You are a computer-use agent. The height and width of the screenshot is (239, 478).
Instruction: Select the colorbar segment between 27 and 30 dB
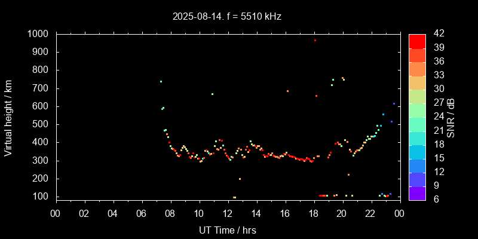417,96
